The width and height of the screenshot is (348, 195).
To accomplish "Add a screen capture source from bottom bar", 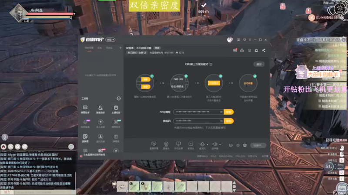I will [x=154, y=146].
